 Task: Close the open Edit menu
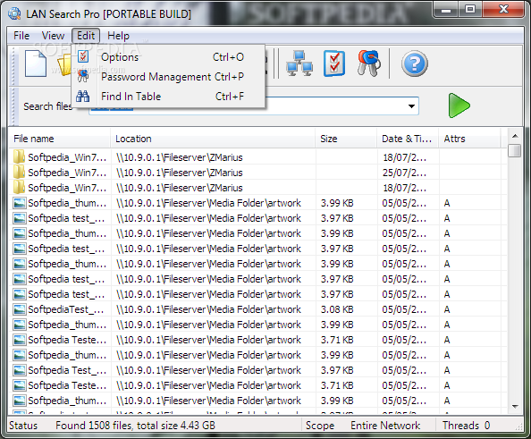(x=86, y=36)
